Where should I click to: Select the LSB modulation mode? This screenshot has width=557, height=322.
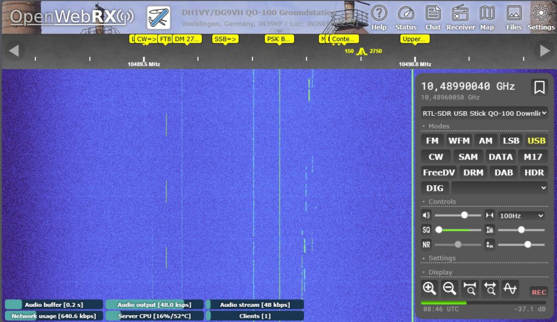pos(511,141)
